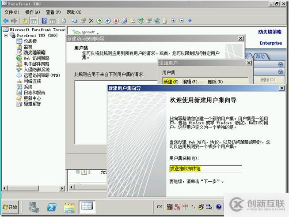Image resolution: width=289 pixels, height=217 pixels.
Task: Open the 文件(F) menu
Action: [x=11, y=12]
